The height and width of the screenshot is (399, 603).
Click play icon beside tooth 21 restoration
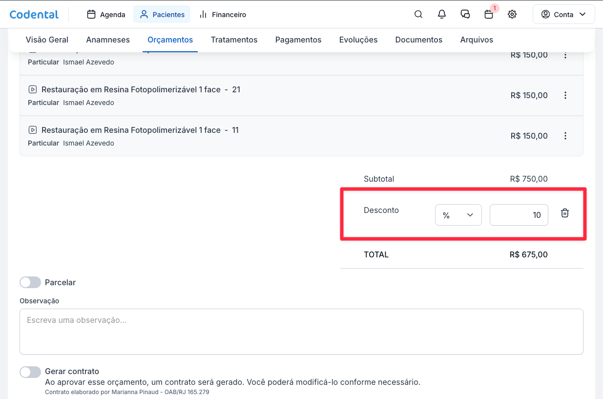(x=33, y=90)
